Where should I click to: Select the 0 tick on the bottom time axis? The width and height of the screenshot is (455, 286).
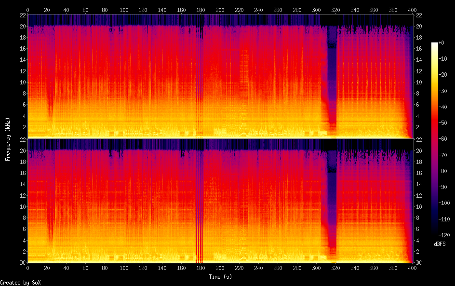point(27,268)
